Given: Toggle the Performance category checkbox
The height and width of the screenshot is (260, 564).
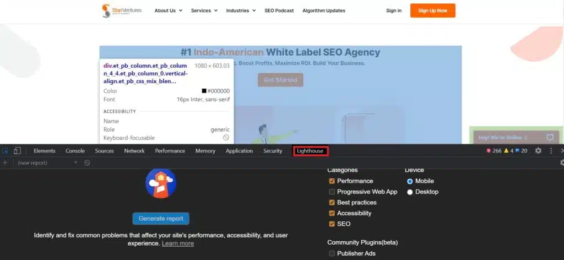Looking at the screenshot, I should [x=332, y=181].
